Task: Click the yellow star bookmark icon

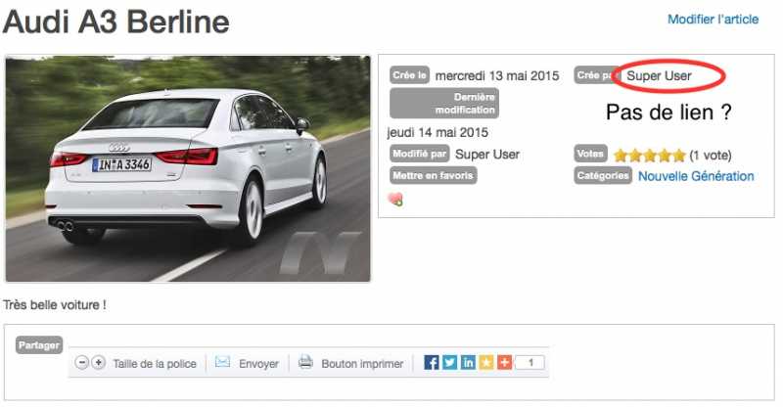Action: coord(485,363)
